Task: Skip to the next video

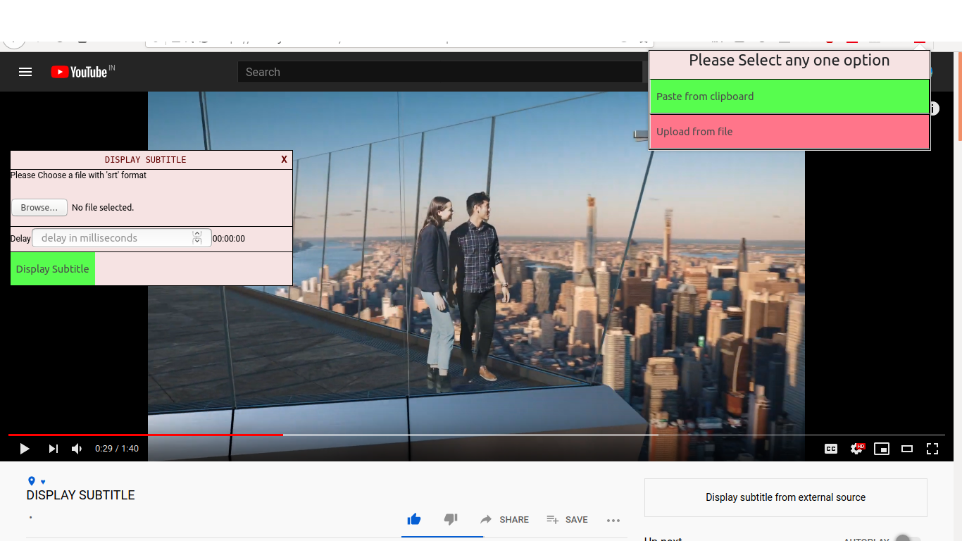Action: point(53,449)
